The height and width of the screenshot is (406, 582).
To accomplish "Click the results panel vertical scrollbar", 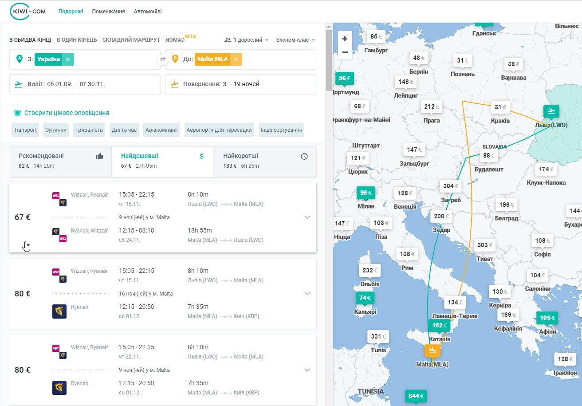I will click(x=329, y=60).
